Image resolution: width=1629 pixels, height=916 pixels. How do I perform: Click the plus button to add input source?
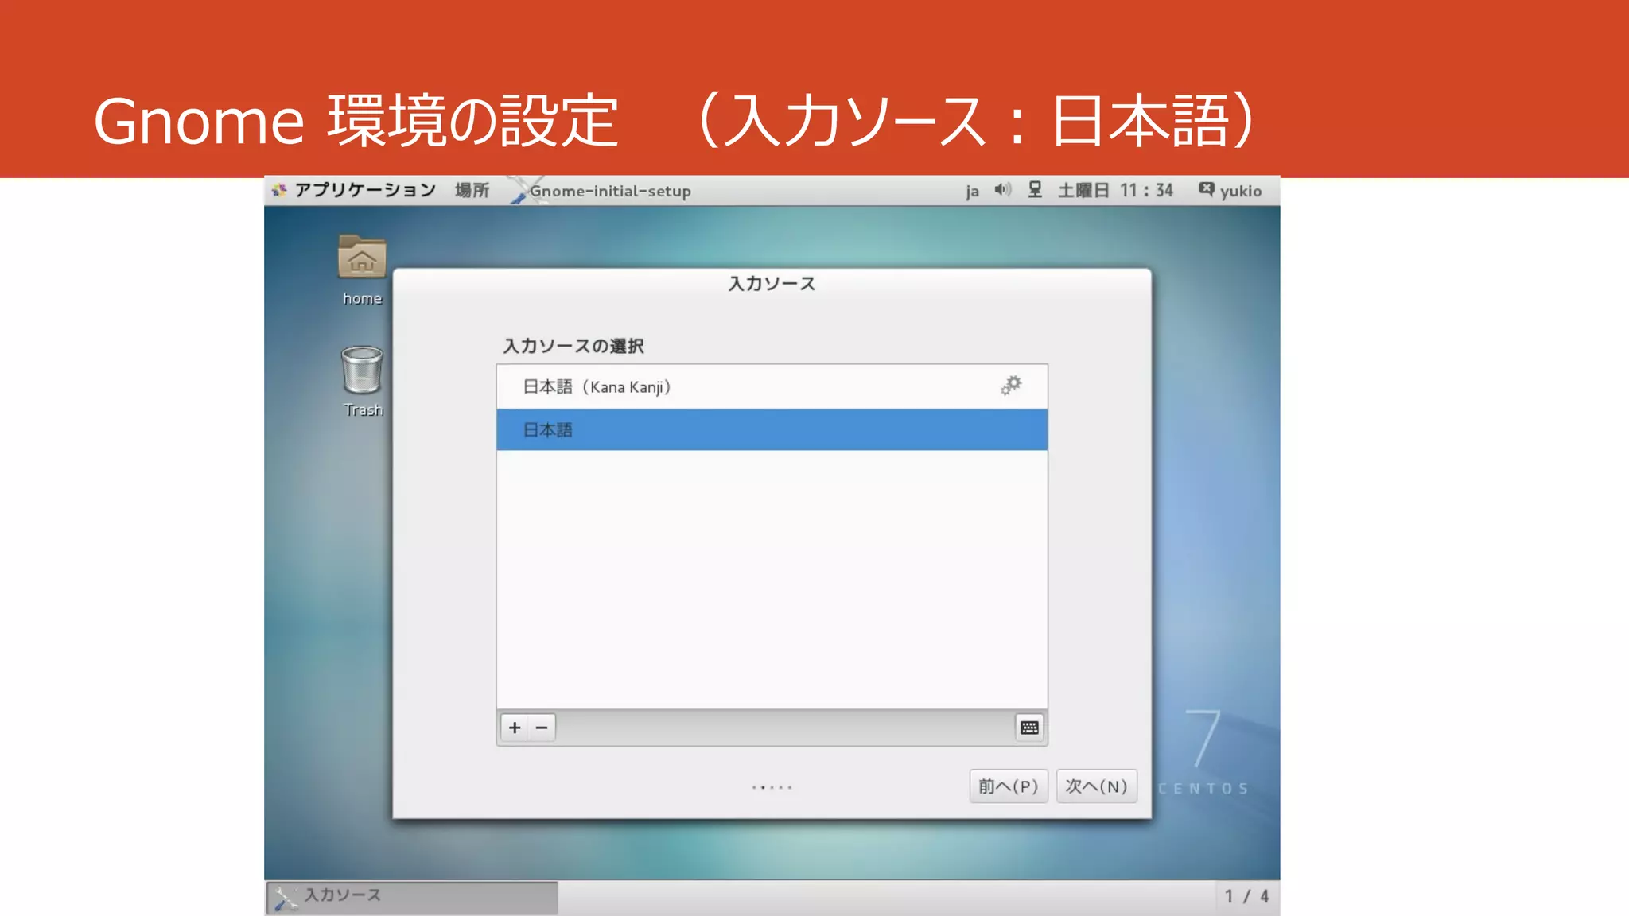(x=515, y=728)
